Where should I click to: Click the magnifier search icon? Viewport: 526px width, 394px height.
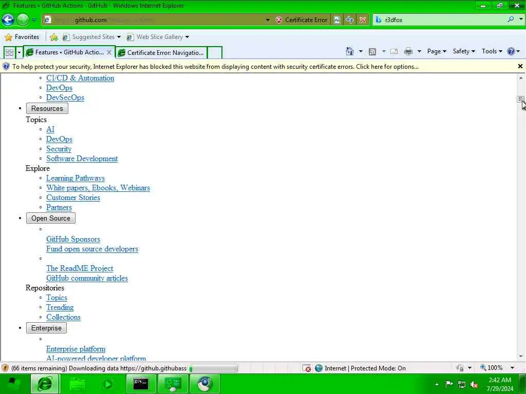click(511, 19)
